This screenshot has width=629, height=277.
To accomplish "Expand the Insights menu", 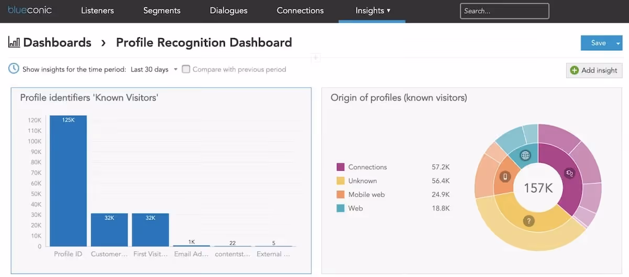I will (x=373, y=10).
